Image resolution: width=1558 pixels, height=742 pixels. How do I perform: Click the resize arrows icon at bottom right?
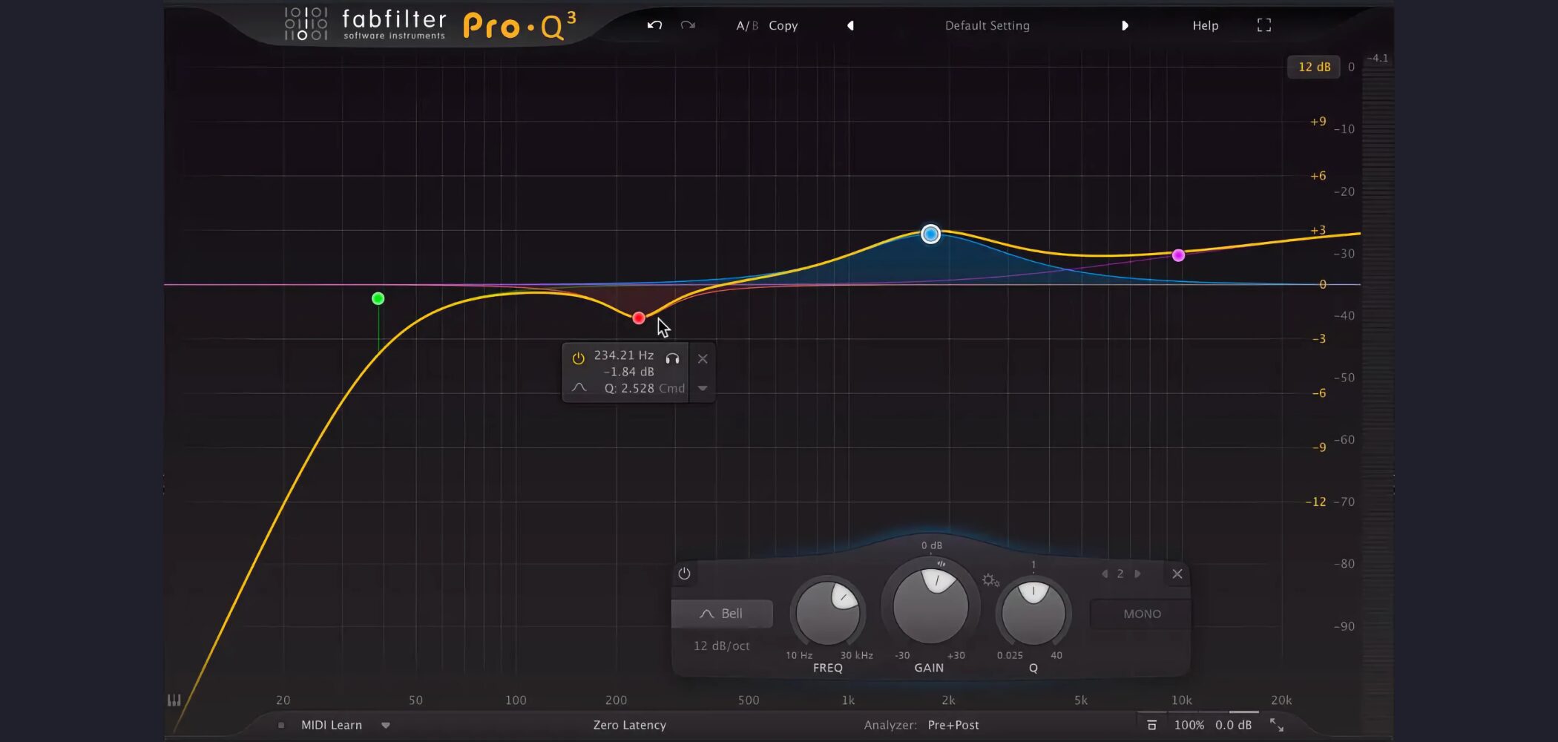coord(1277,725)
